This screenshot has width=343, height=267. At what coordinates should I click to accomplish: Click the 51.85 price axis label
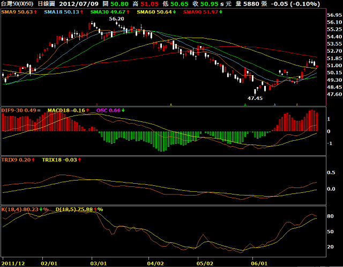click(x=334, y=59)
